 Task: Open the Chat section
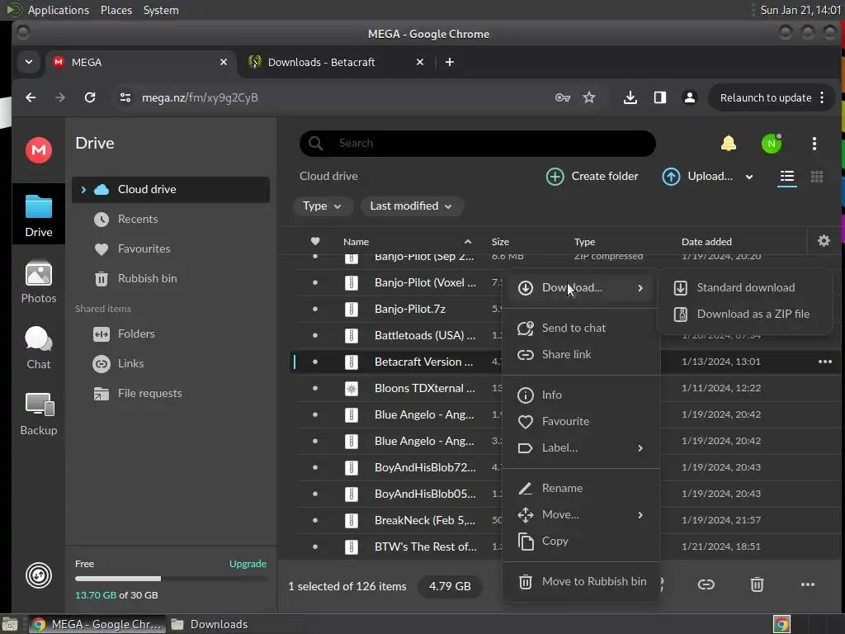pyautogui.click(x=39, y=348)
